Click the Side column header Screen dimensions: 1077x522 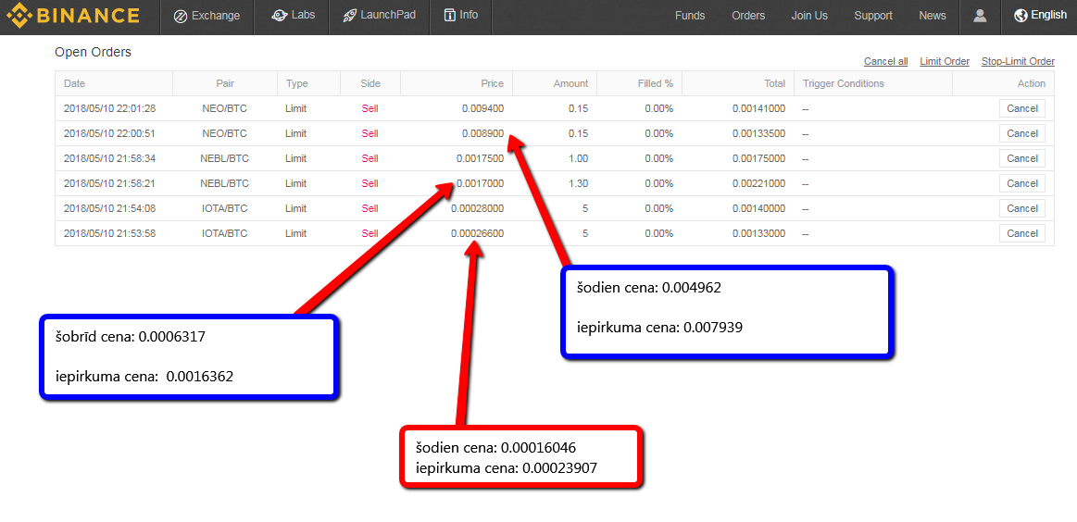370,84
